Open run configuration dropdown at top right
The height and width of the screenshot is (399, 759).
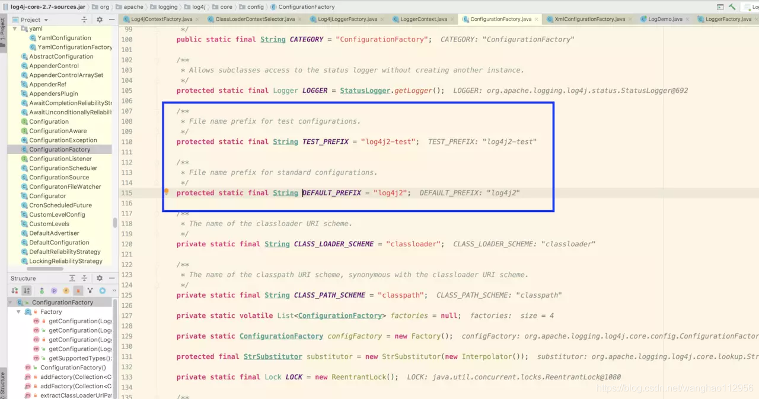(x=750, y=7)
